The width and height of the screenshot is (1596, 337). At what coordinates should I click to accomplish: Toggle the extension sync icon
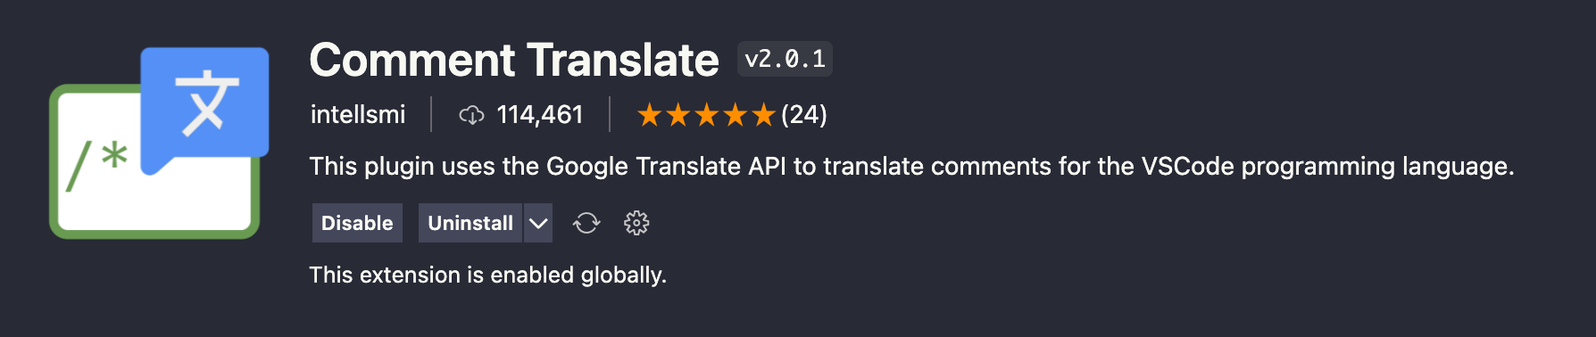pos(586,223)
